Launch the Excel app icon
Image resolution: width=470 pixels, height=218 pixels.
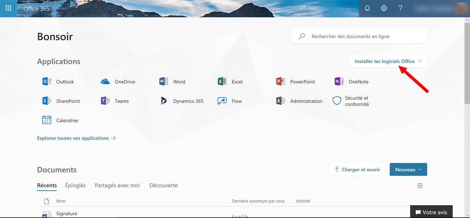click(222, 82)
